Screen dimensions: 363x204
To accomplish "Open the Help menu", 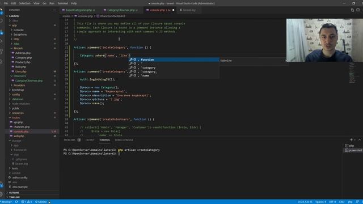I will coord(74,3).
